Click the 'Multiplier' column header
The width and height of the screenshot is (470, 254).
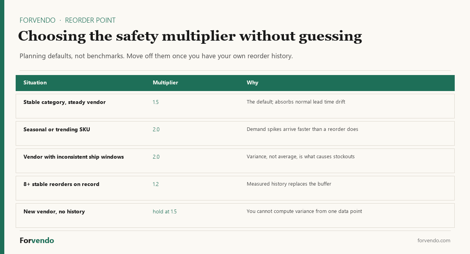[x=165, y=82]
